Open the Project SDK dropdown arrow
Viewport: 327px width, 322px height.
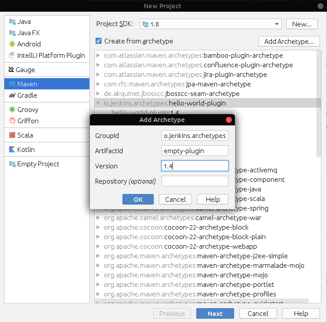(277, 24)
